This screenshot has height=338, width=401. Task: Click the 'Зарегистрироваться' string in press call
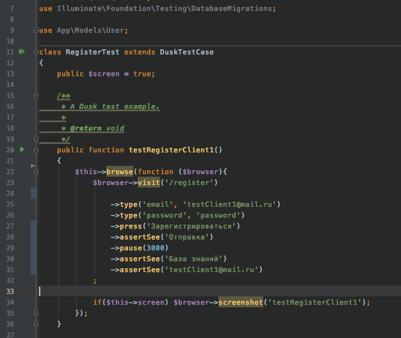(x=192, y=226)
